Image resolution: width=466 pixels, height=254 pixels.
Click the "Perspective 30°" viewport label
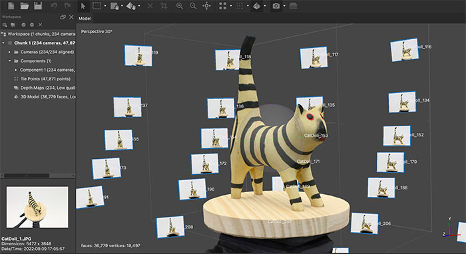point(97,31)
